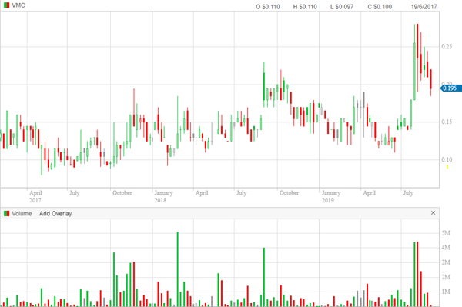
Task: Click the high price H $0.110 readout
Action: (305, 6)
